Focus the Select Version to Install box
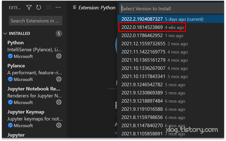The width and height of the screenshot is (226, 141). click(172, 8)
